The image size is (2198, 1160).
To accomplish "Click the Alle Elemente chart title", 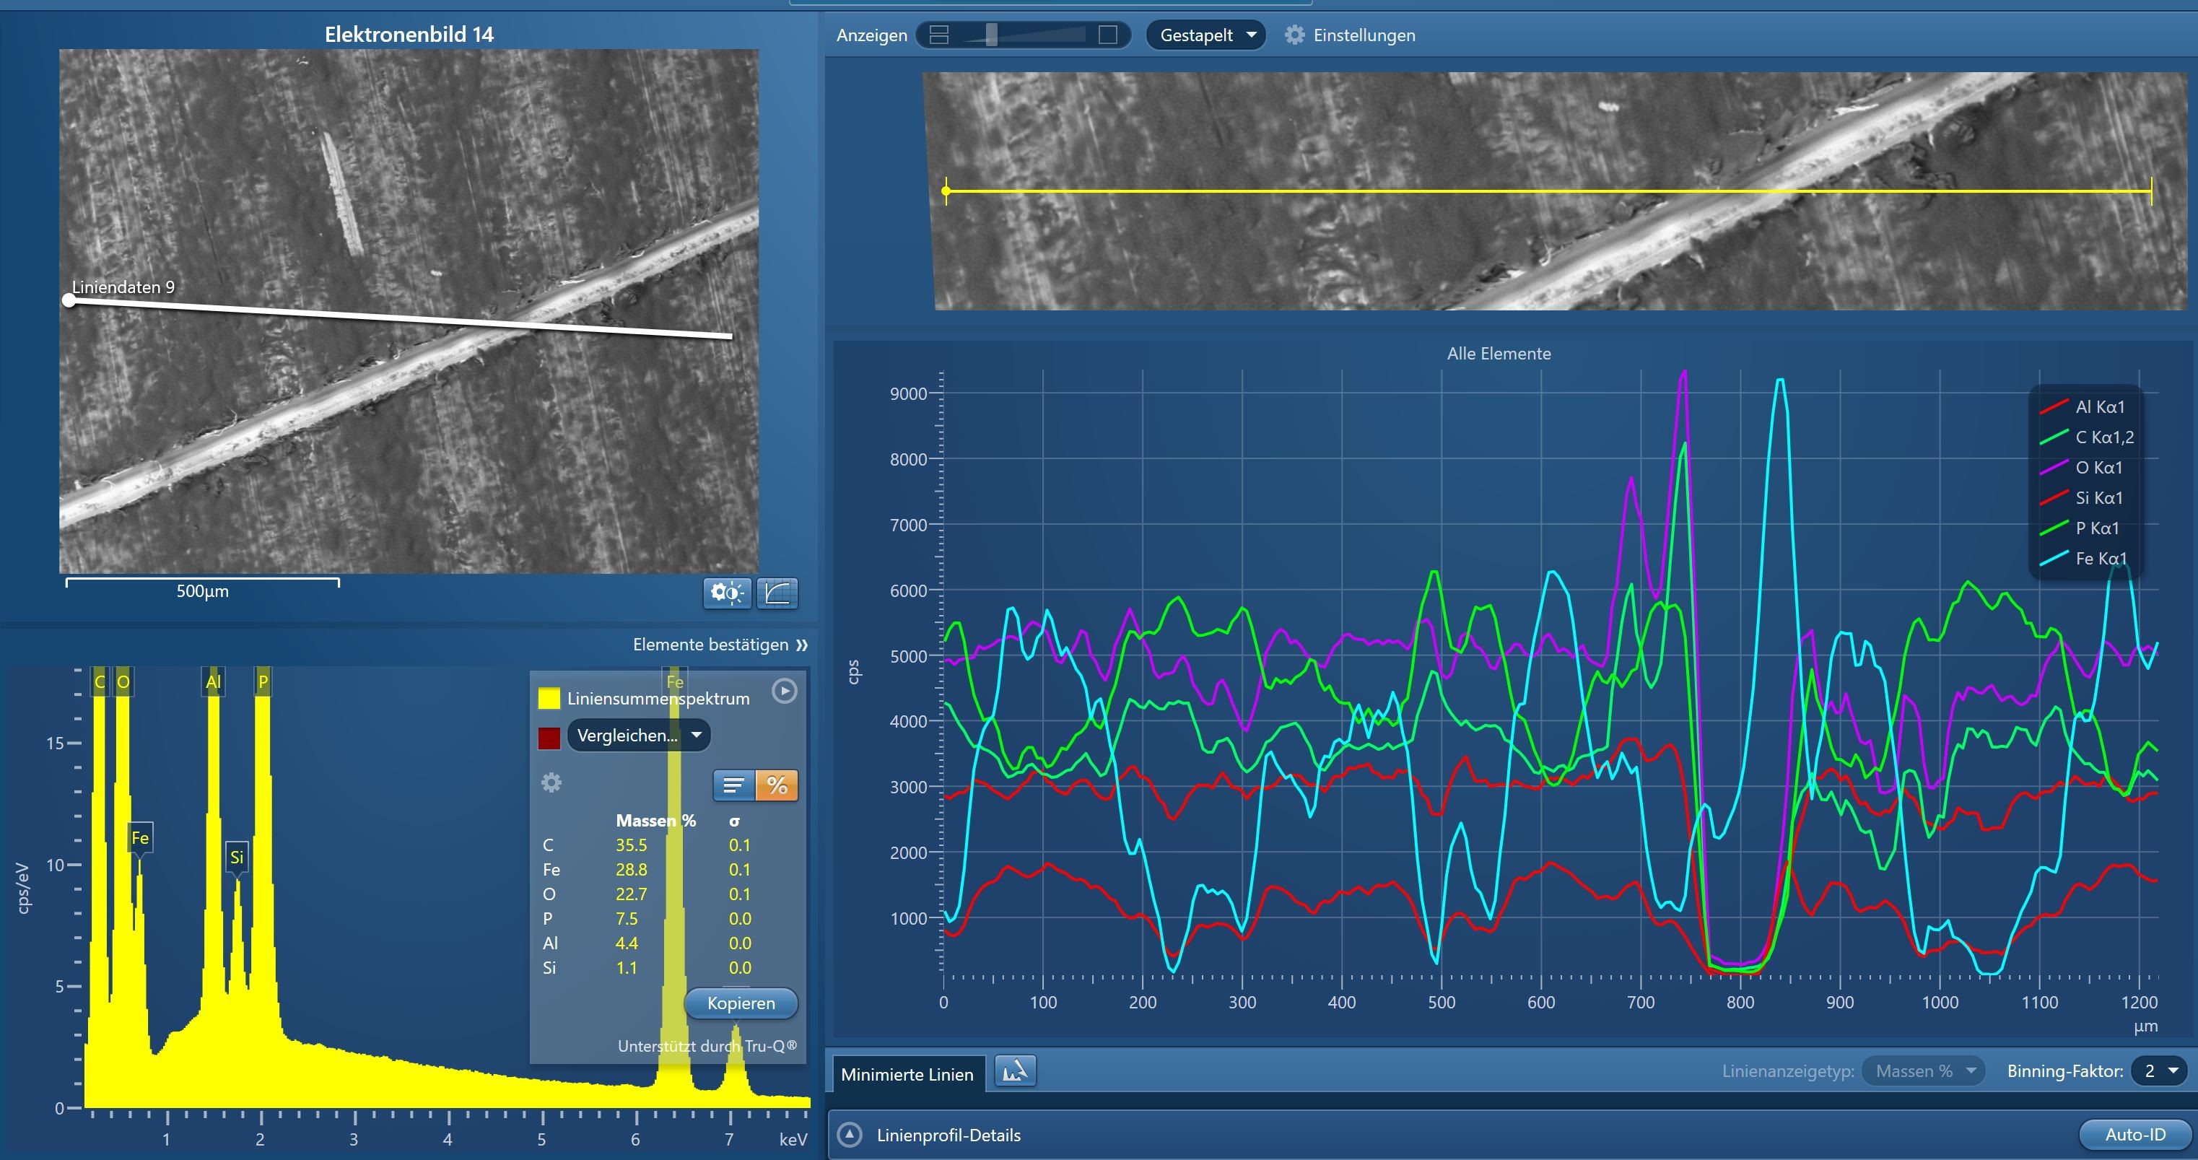I will (1499, 354).
